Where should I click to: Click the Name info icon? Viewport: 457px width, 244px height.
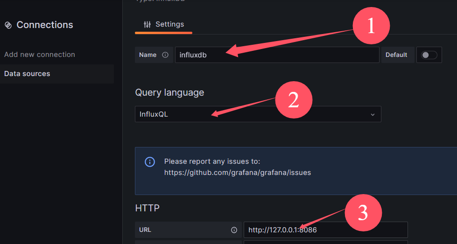pyautogui.click(x=165, y=55)
